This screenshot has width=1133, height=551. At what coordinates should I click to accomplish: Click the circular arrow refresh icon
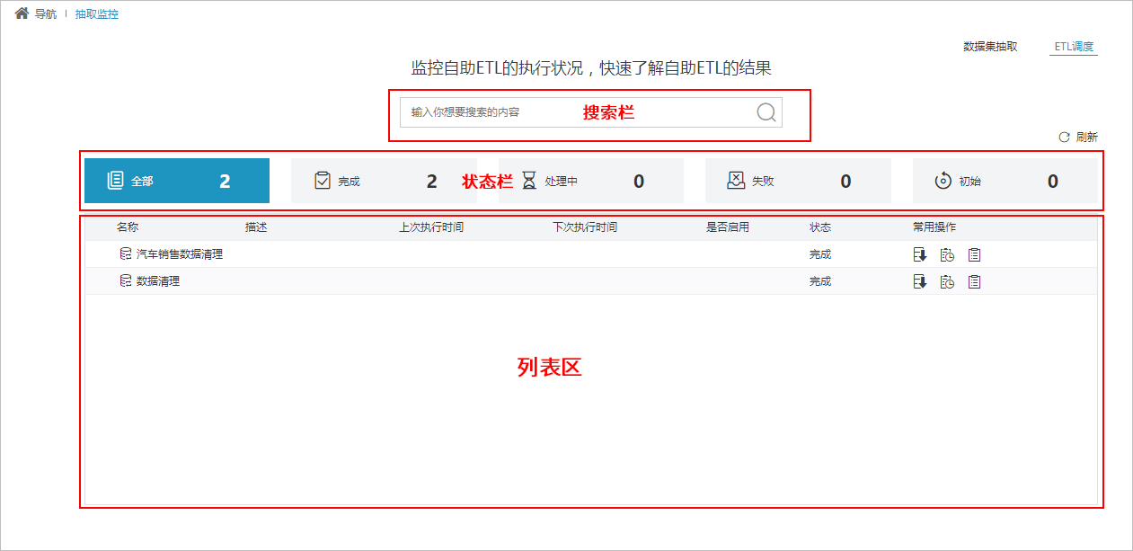(1064, 138)
